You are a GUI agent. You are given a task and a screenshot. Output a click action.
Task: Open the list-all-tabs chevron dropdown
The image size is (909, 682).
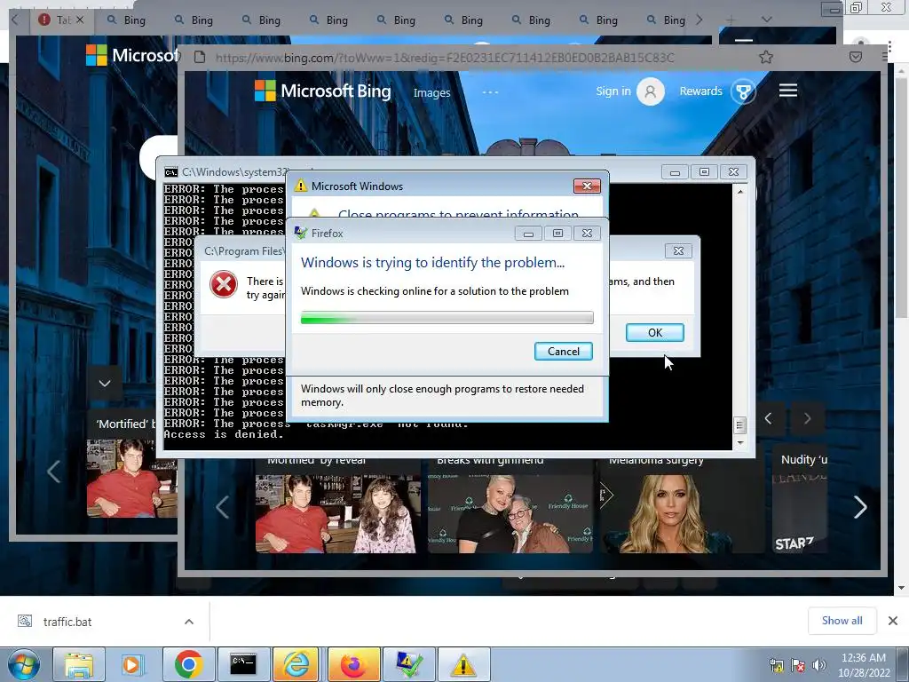pos(766,20)
